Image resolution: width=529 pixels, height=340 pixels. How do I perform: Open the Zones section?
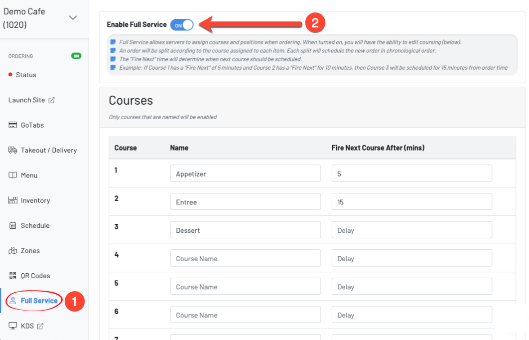tap(30, 251)
